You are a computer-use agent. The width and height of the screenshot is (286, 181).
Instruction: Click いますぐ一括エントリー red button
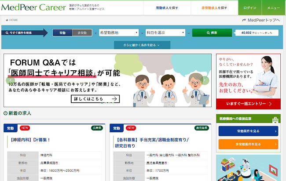(248, 104)
